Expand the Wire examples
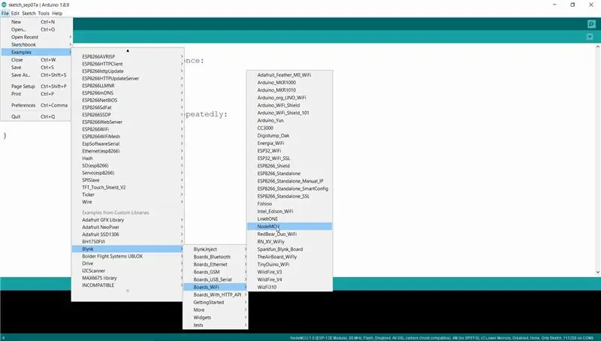The image size is (601, 341). point(128,202)
